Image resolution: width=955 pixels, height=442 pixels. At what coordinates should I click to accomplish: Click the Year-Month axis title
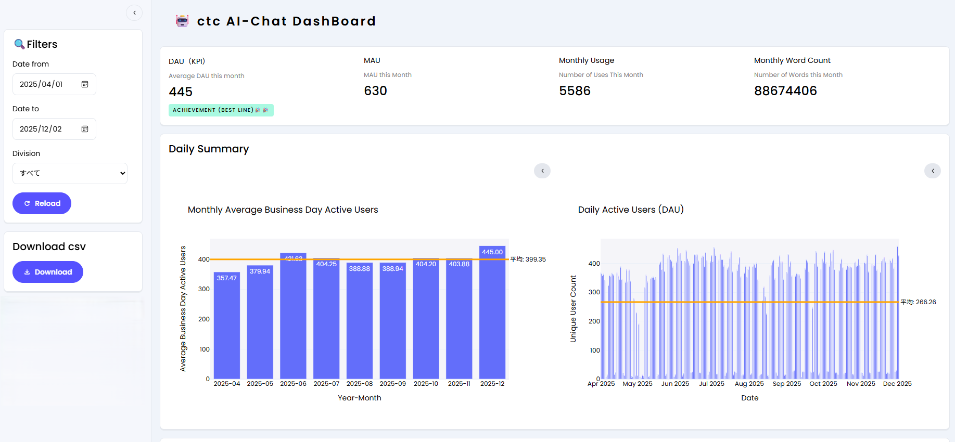(360, 398)
